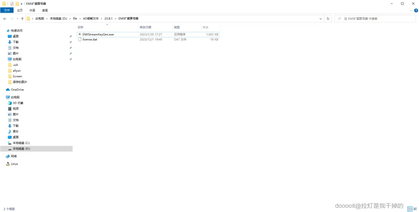419x212 pixels.
Task: Click the 18 KB size cell
Action: coord(214,39)
